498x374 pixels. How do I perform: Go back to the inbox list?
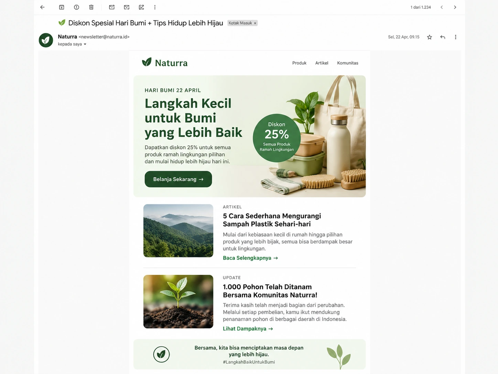42,7
